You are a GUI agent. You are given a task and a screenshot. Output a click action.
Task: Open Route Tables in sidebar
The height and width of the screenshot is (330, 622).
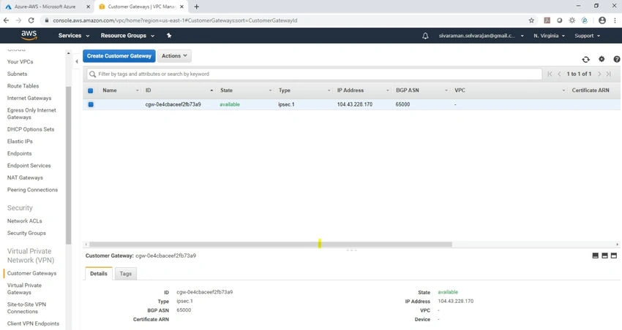[23, 86]
